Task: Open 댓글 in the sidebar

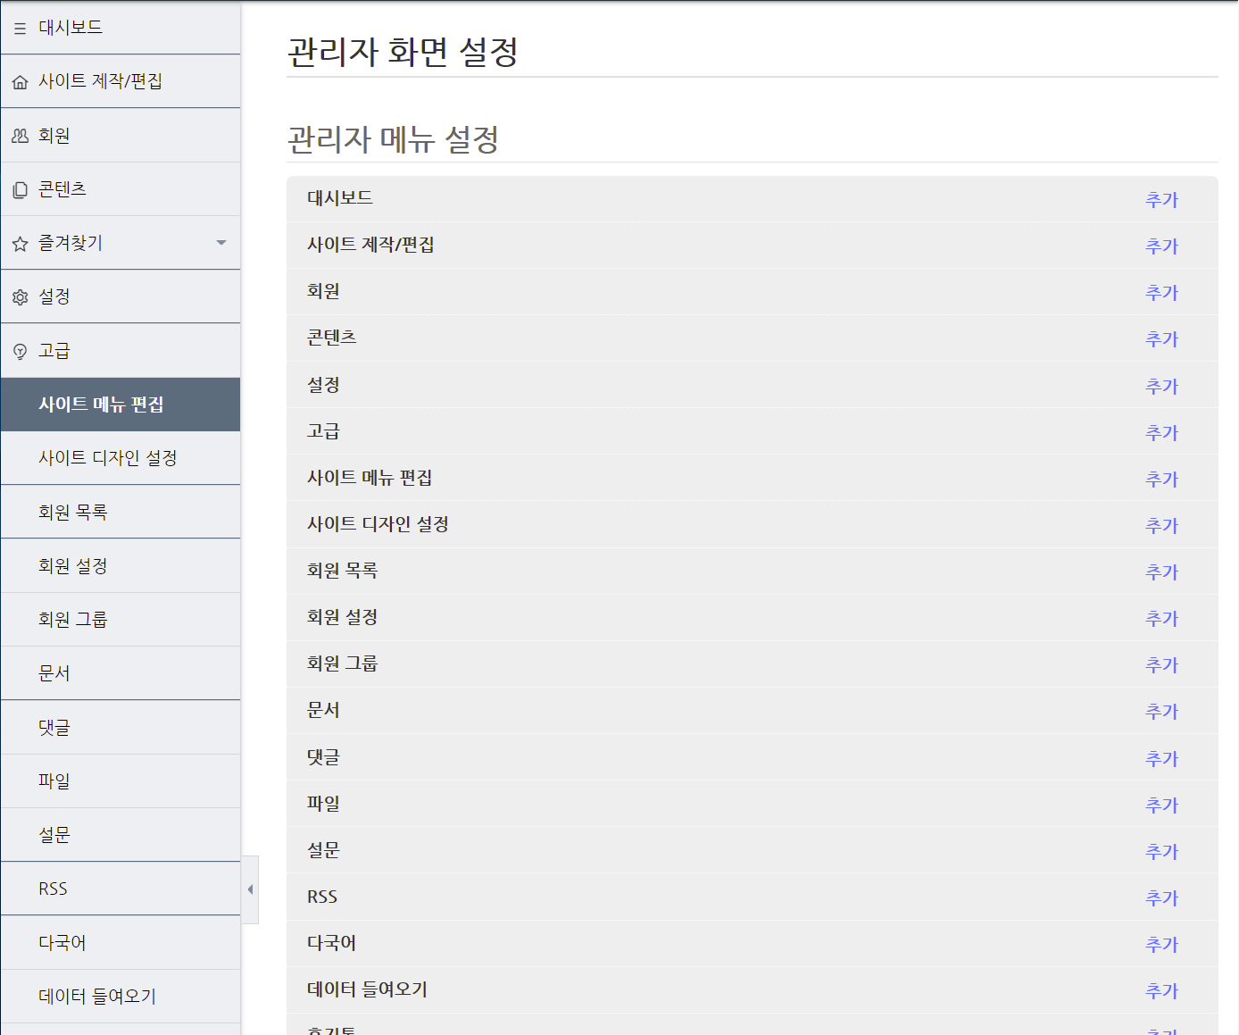Action: coord(54,727)
